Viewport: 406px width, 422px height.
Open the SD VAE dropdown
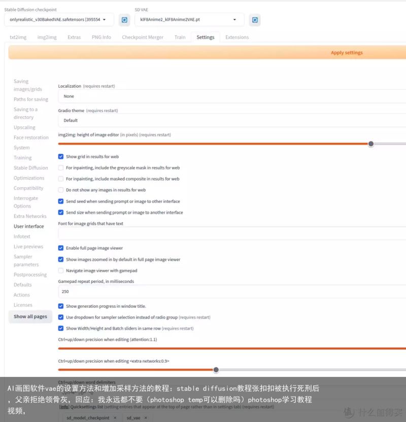point(189,20)
